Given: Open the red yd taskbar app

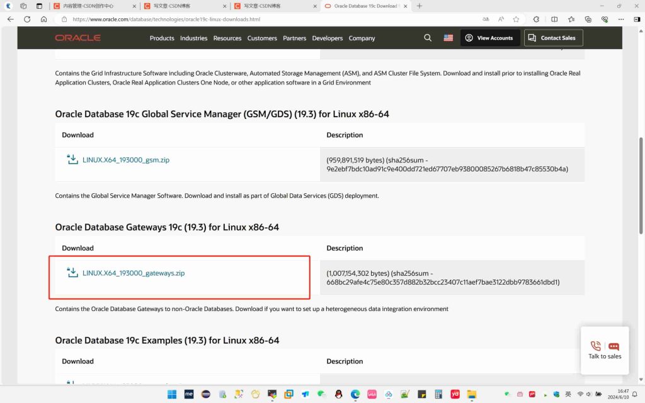Looking at the screenshot, I should pyautogui.click(x=455, y=394).
